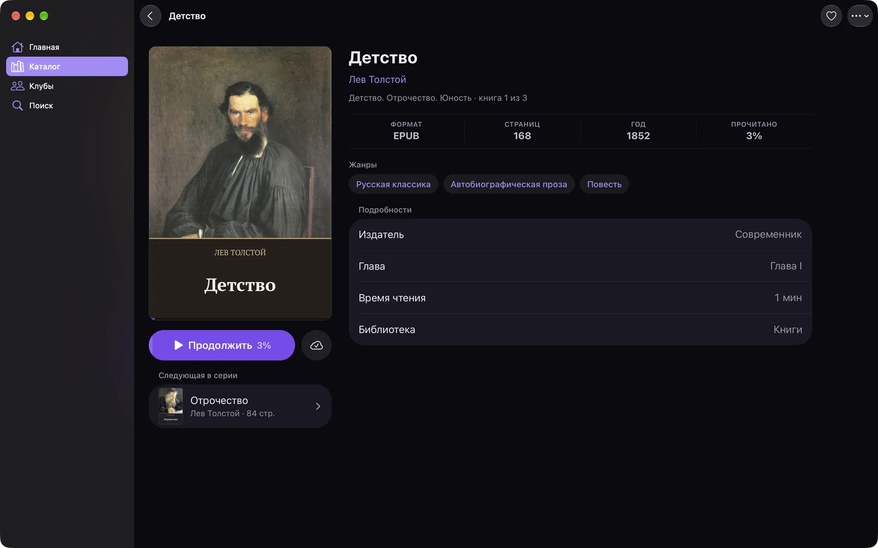Image resolution: width=878 pixels, height=548 pixels.
Task: Click the Издатель row value Современник
Action: click(x=768, y=235)
